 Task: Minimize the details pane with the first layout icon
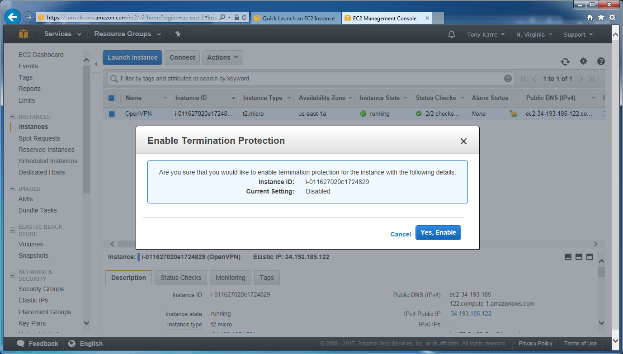point(568,257)
